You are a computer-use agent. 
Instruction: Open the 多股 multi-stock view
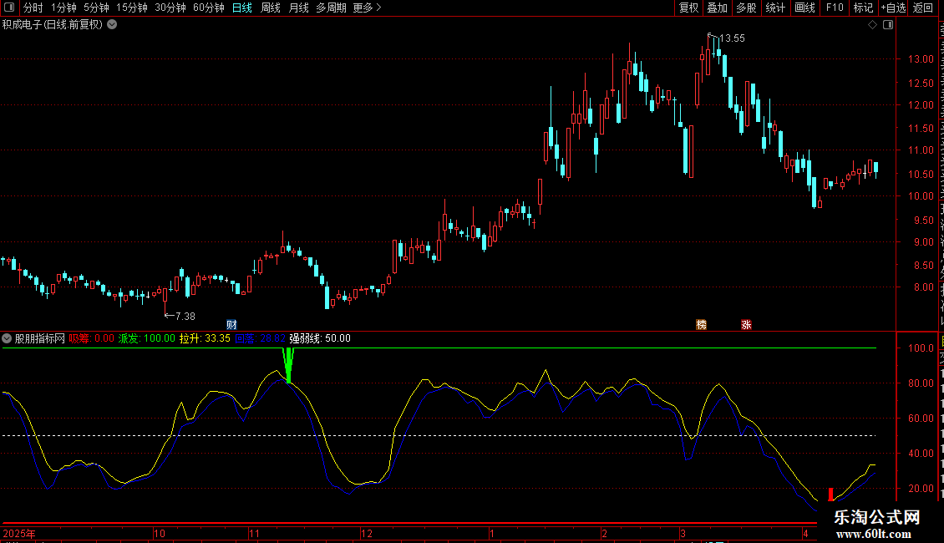click(746, 8)
